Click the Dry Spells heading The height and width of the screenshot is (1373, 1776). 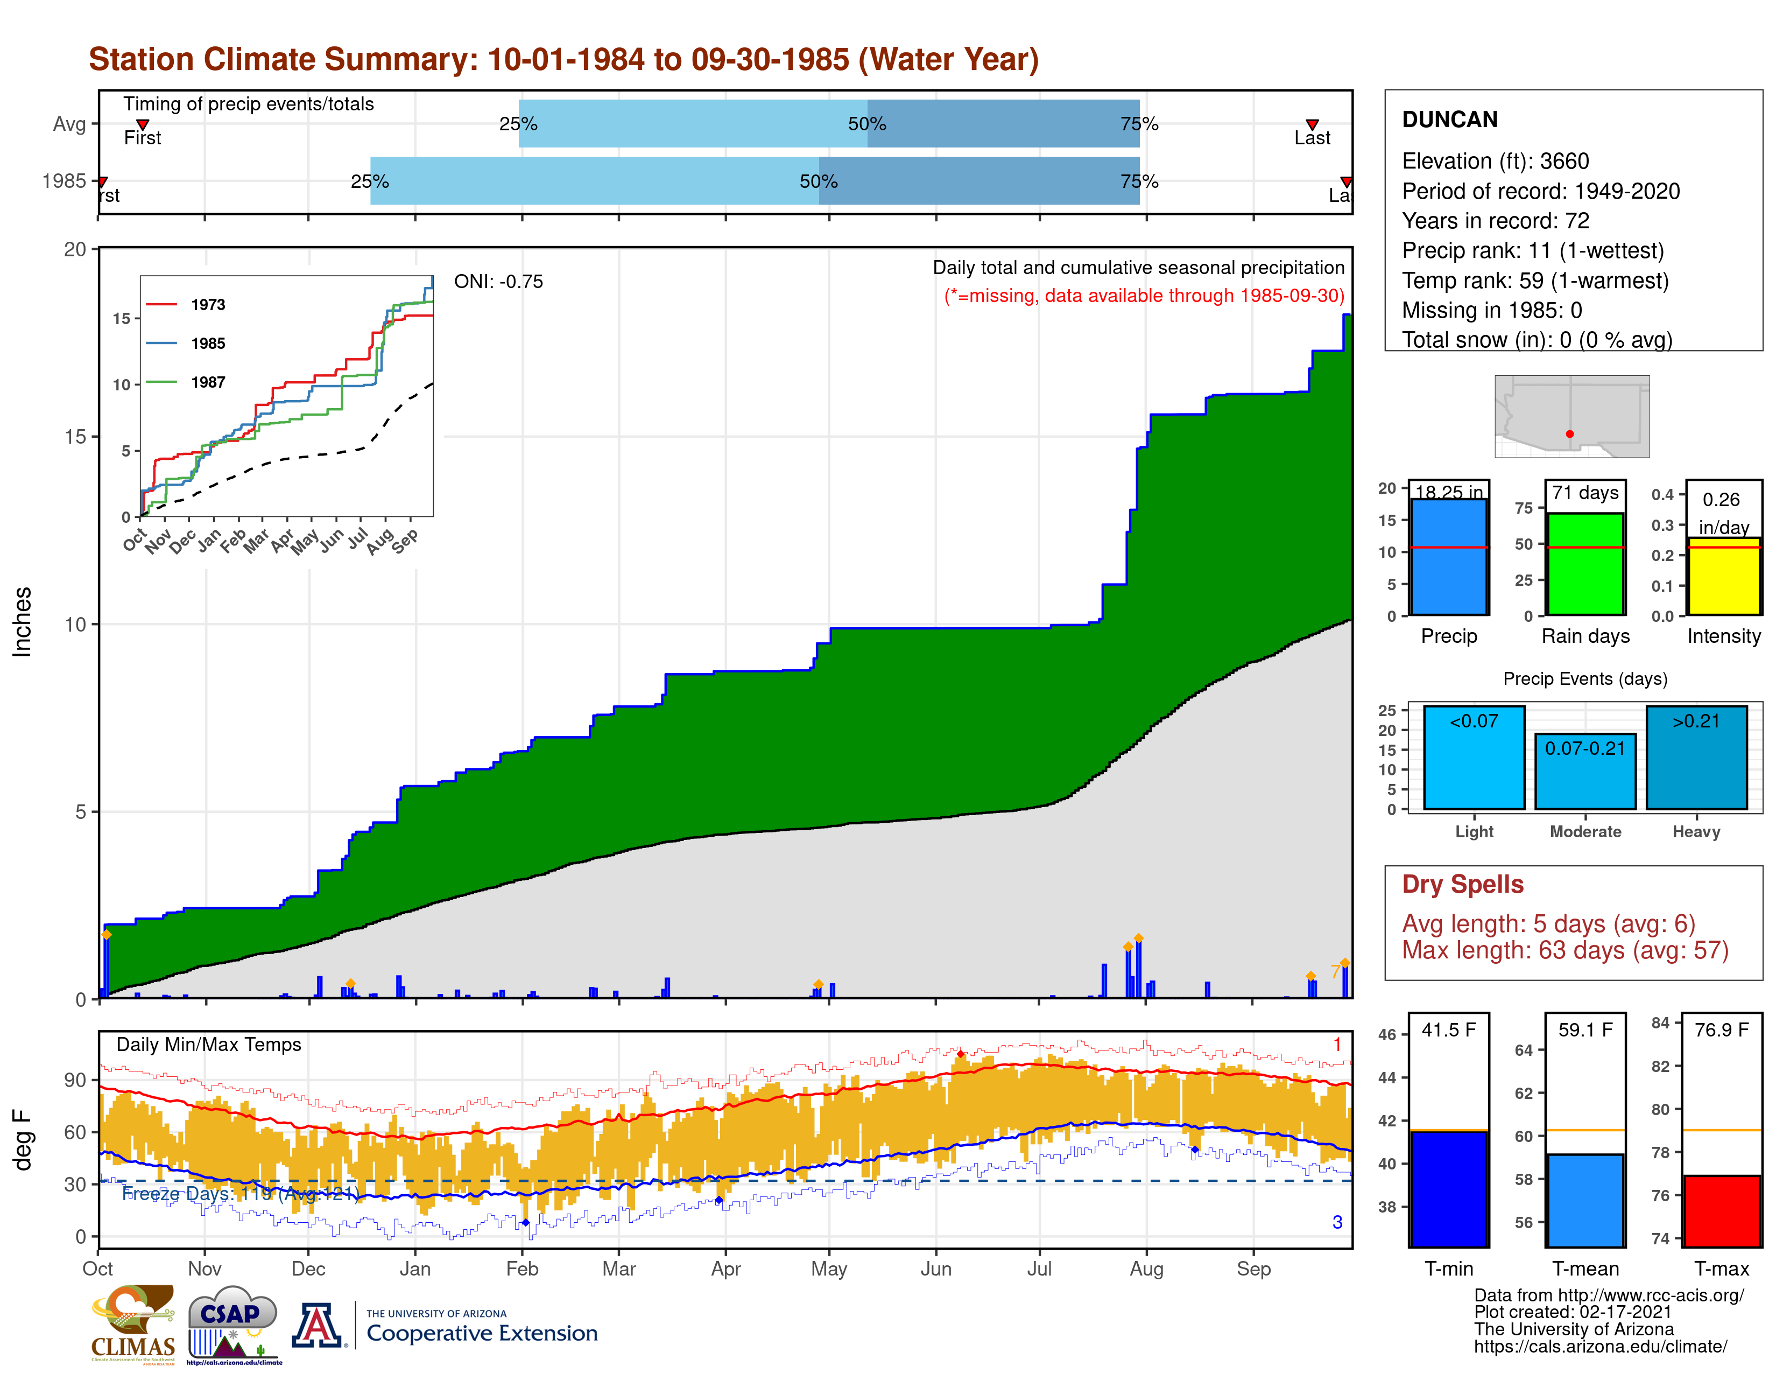(1462, 884)
